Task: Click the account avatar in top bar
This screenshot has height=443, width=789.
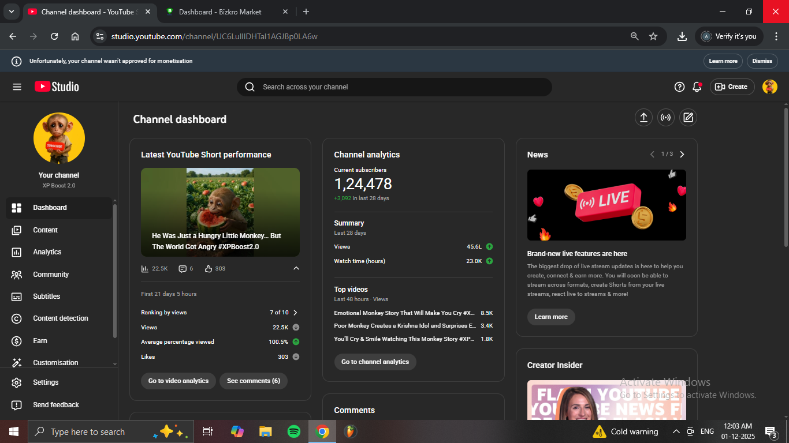Action: [x=769, y=87]
